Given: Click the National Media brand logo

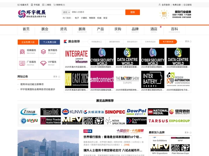Looking at the screenshot, I should pyautogui.click(x=158, y=112).
